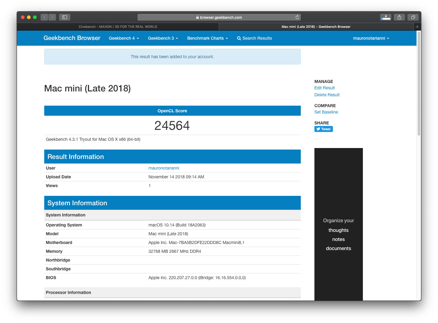Click the Motherboard value Macmini8,1
The width and height of the screenshot is (438, 323).
coord(196,242)
